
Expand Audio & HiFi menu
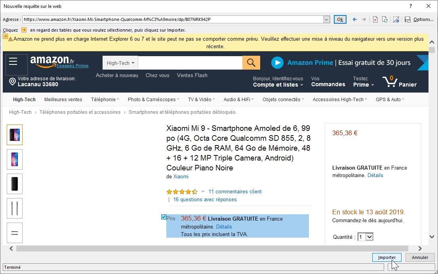click(238, 99)
